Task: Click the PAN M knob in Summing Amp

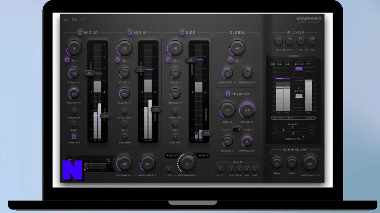Action: click(277, 164)
